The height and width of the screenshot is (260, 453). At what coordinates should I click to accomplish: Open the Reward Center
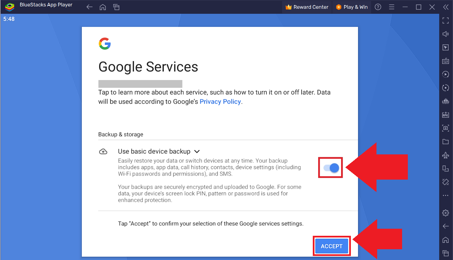307,7
